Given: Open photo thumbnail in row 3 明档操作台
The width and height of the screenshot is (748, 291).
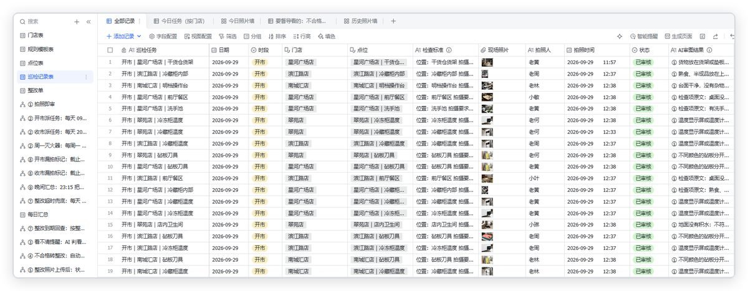Looking at the screenshot, I should point(487,85).
